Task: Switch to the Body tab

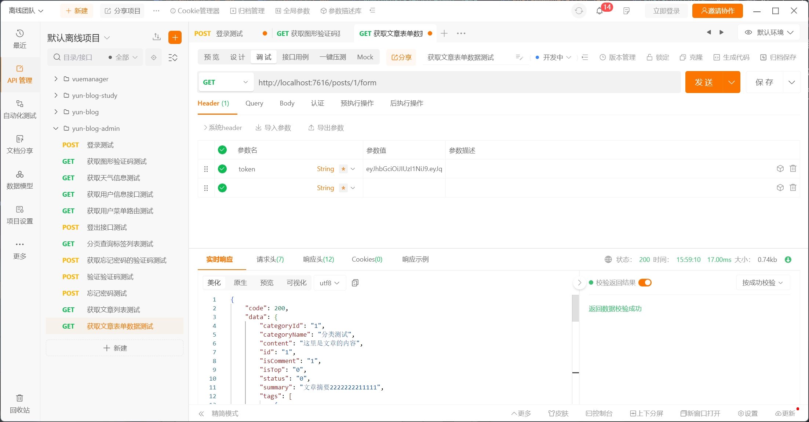Action: 287,103
